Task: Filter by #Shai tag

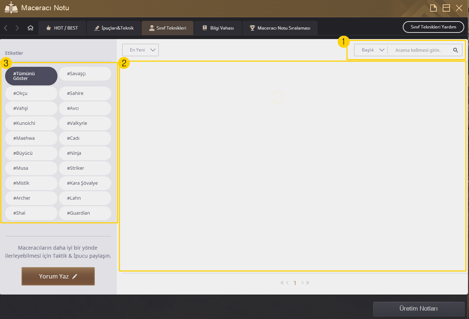Action: tap(31, 213)
